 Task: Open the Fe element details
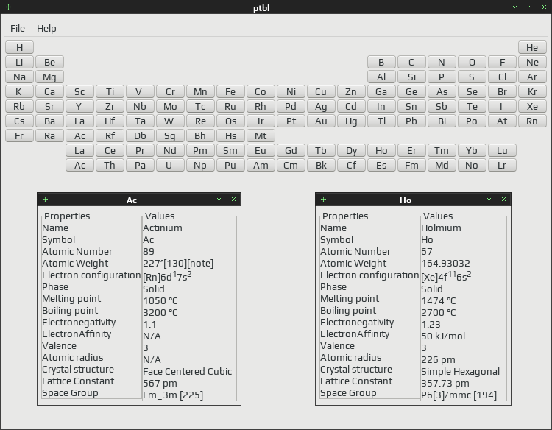(x=230, y=91)
